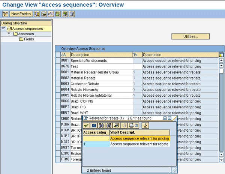Click the Access categ column header in popup

coord(96,132)
